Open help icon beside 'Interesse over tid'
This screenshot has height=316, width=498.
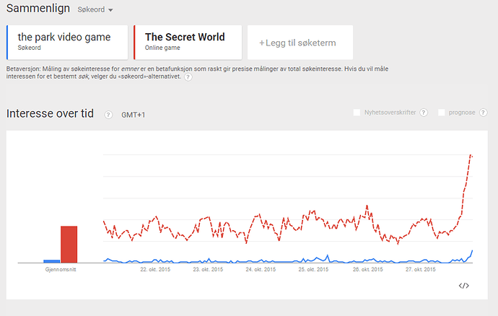click(x=108, y=115)
